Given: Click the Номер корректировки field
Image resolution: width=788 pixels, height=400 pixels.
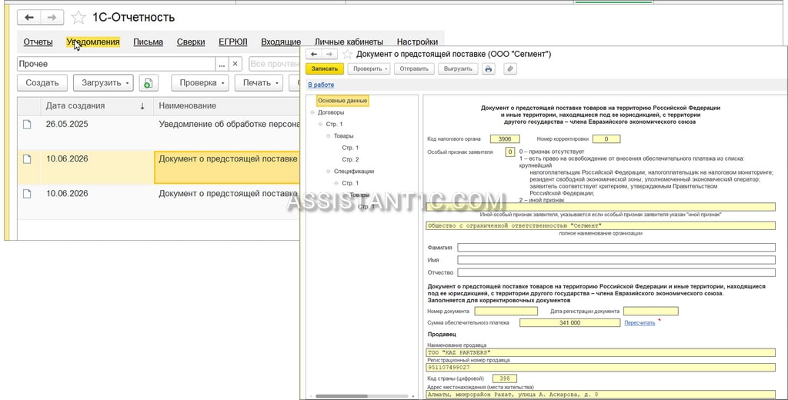Looking at the screenshot, I should pos(606,139).
